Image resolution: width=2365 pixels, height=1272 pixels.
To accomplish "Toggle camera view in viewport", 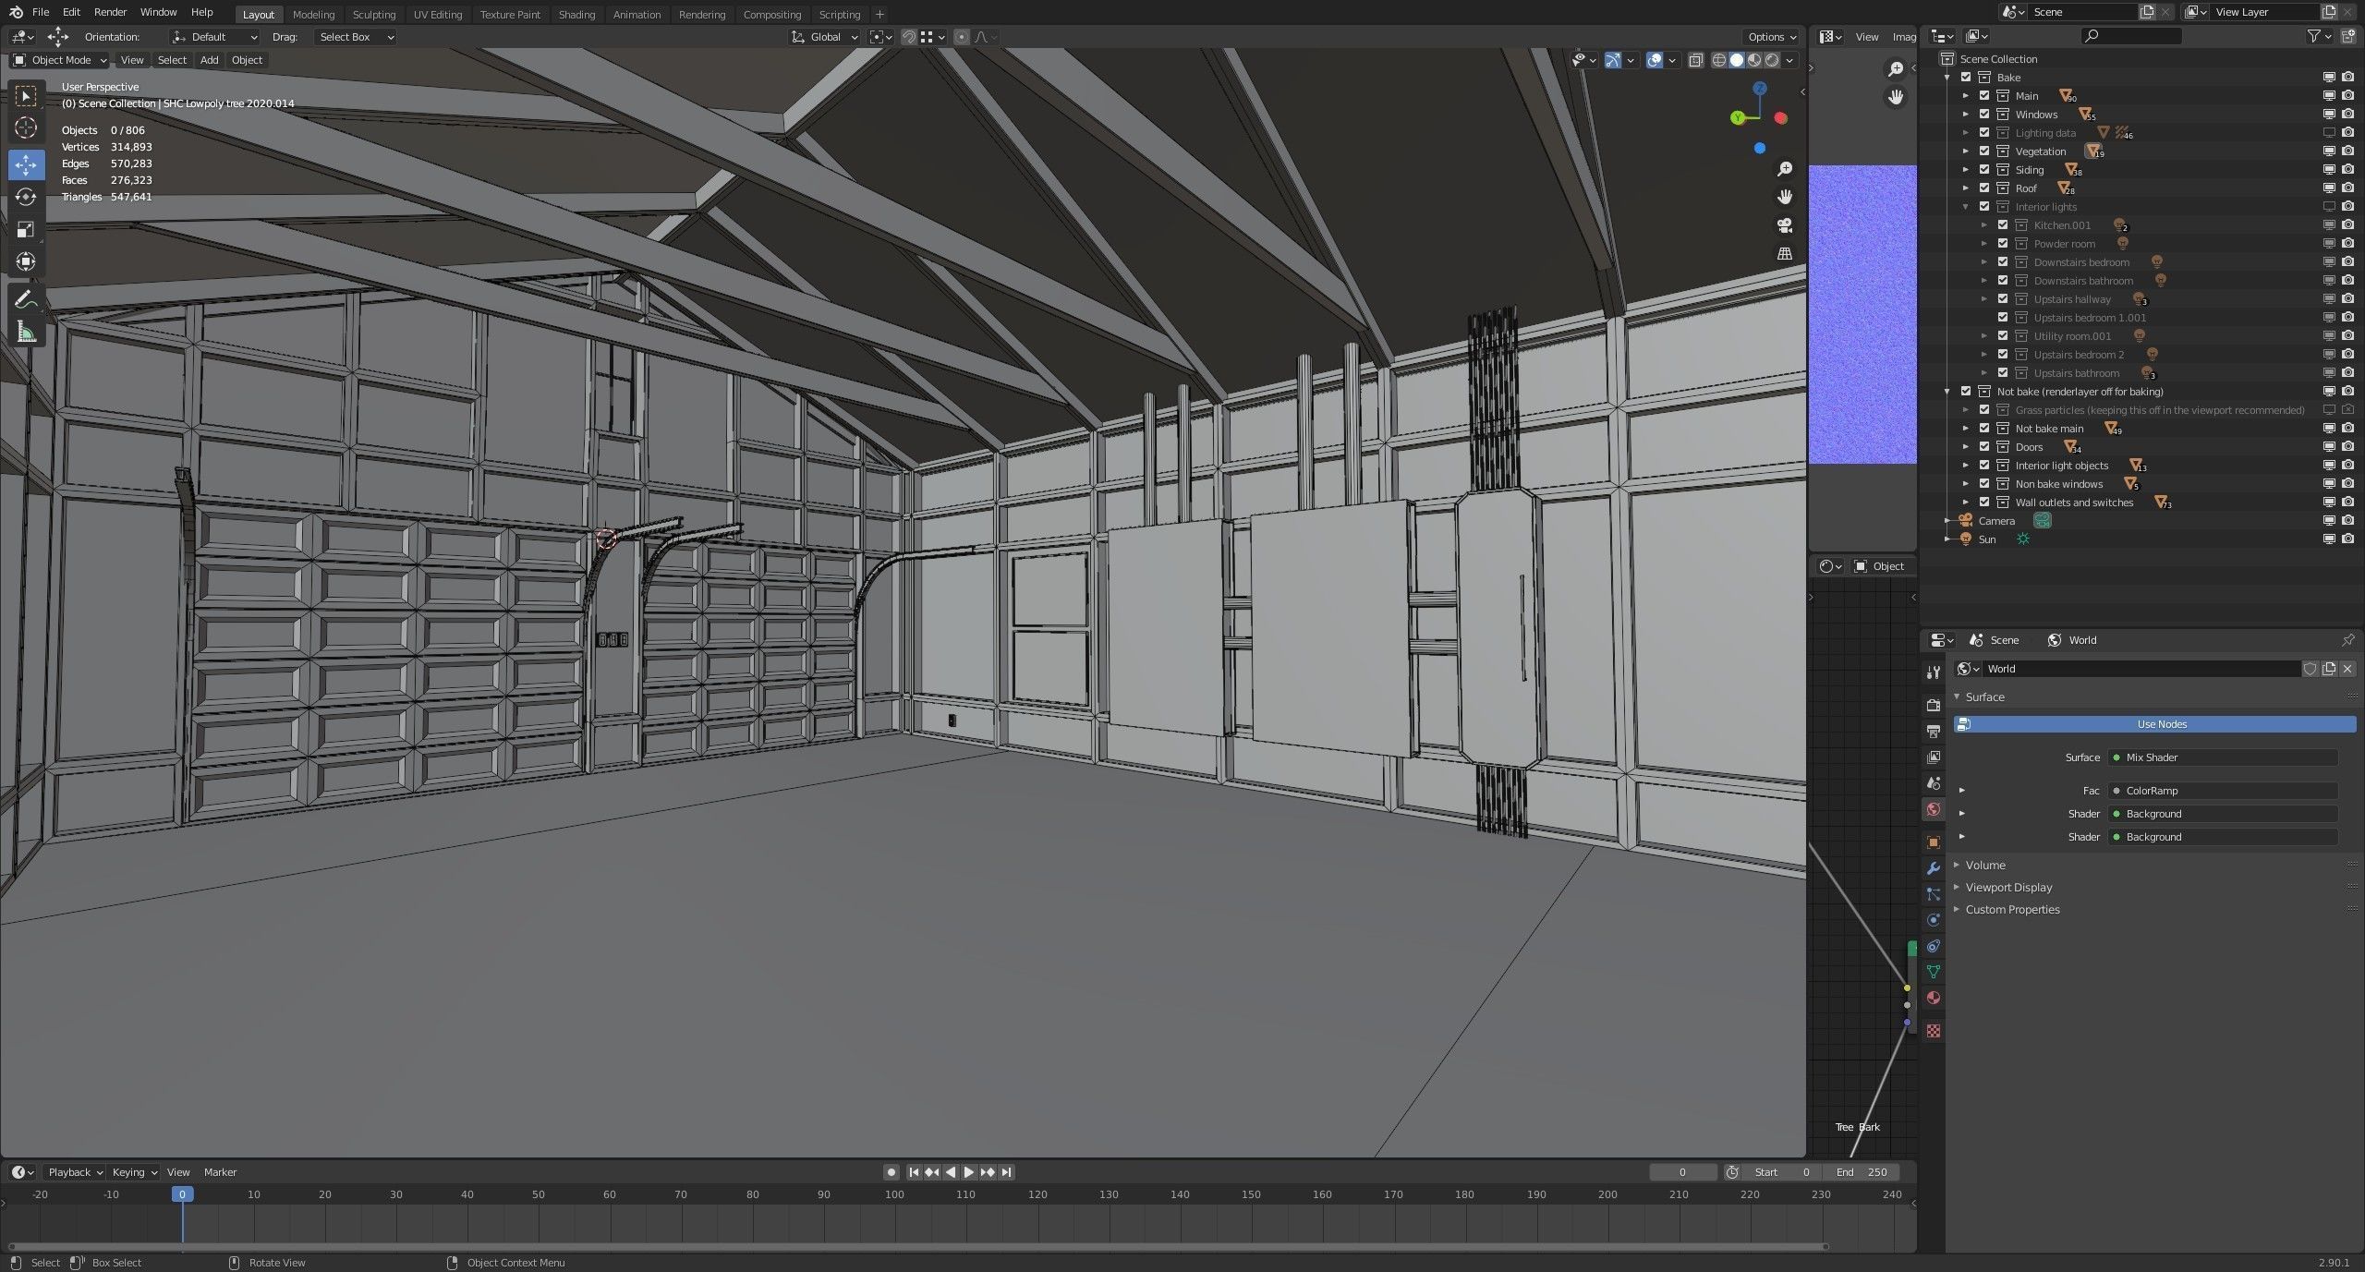I will click(1785, 225).
